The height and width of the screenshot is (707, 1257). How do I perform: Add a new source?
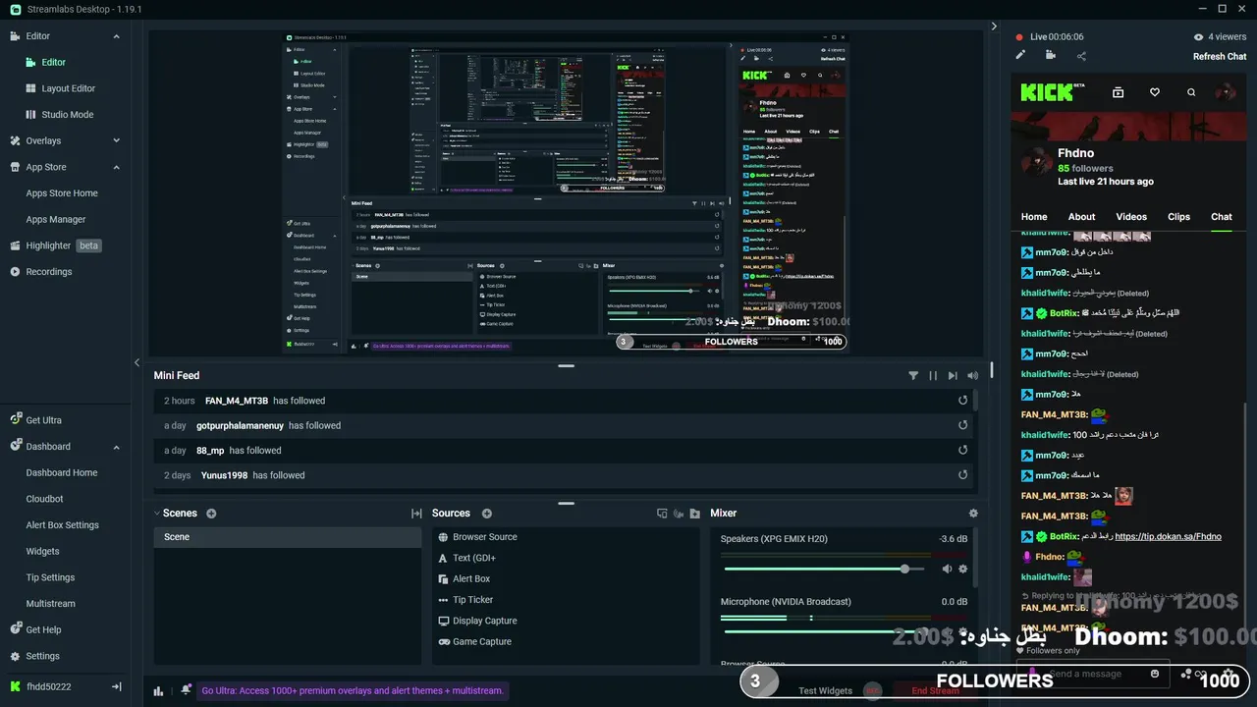pyautogui.click(x=487, y=514)
